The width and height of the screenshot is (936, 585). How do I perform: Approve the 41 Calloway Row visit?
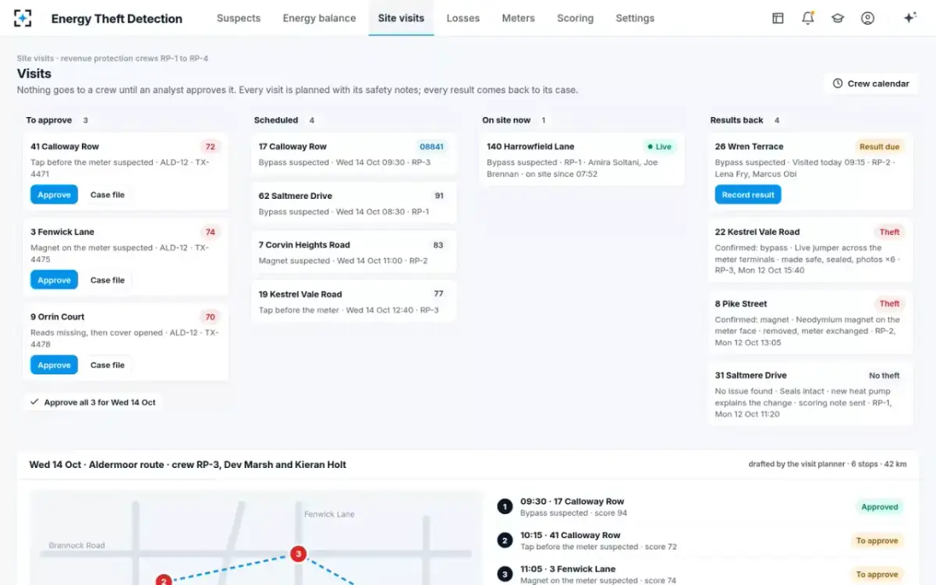pyautogui.click(x=55, y=195)
